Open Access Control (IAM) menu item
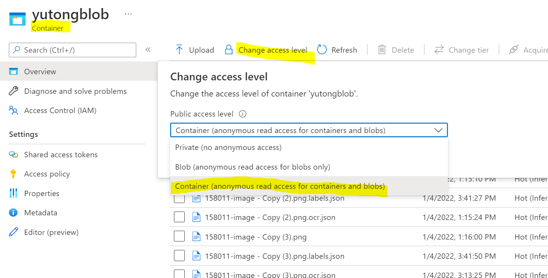The image size is (548, 278). (60, 110)
